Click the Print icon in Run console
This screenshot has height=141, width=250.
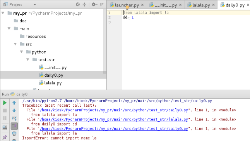14,134
